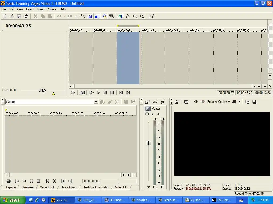The image size is (273, 204).
Task: Zoom in main timeline horizontally
Action: coord(259,86)
